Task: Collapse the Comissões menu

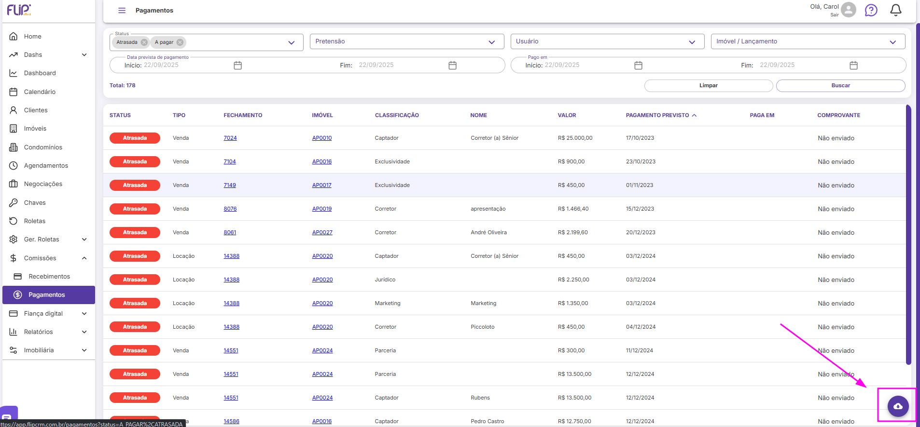Action: pyautogui.click(x=48, y=258)
